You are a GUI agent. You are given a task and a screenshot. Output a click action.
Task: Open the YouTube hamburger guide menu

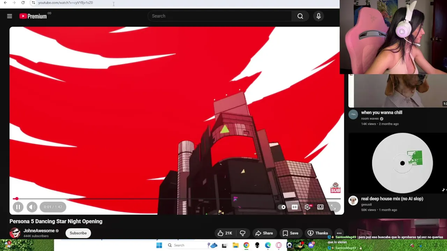[9, 16]
